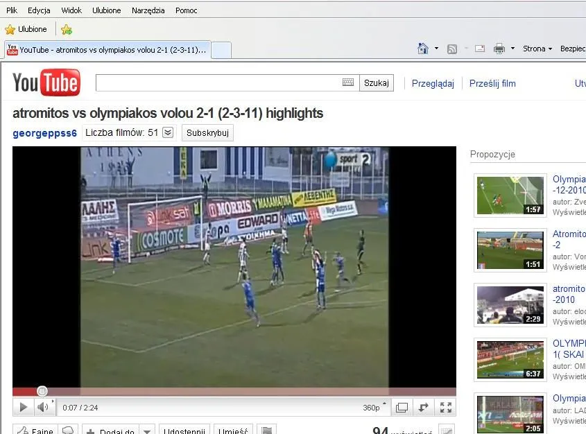Open the Home page icon in toolbar
Image resolution: width=586 pixels, height=434 pixels.
tap(423, 49)
